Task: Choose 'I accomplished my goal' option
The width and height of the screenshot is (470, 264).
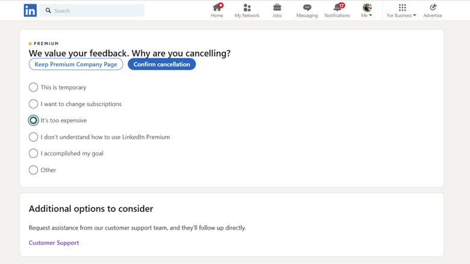Action: [33, 153]
